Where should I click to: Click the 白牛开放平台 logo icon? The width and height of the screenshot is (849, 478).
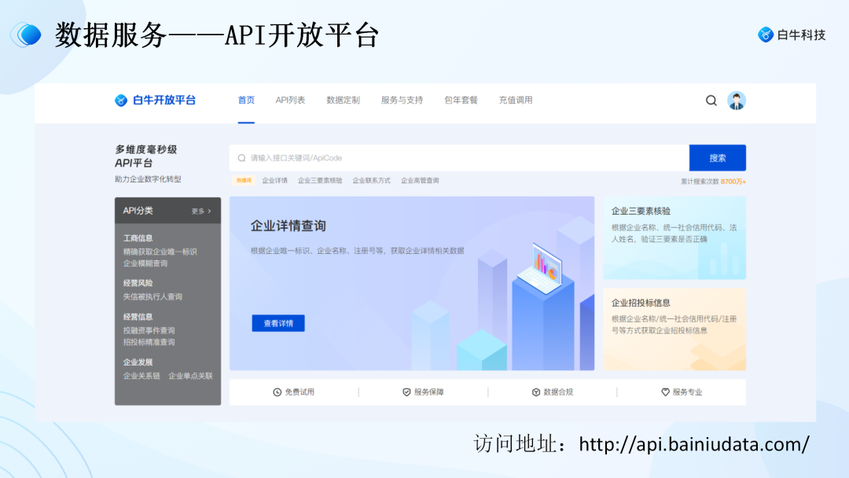coord(120,100)
